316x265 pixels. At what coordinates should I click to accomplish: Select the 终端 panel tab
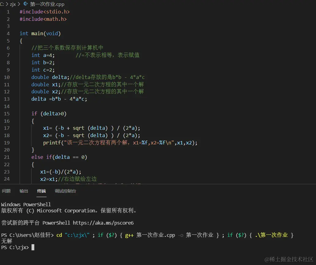[41, 191]
